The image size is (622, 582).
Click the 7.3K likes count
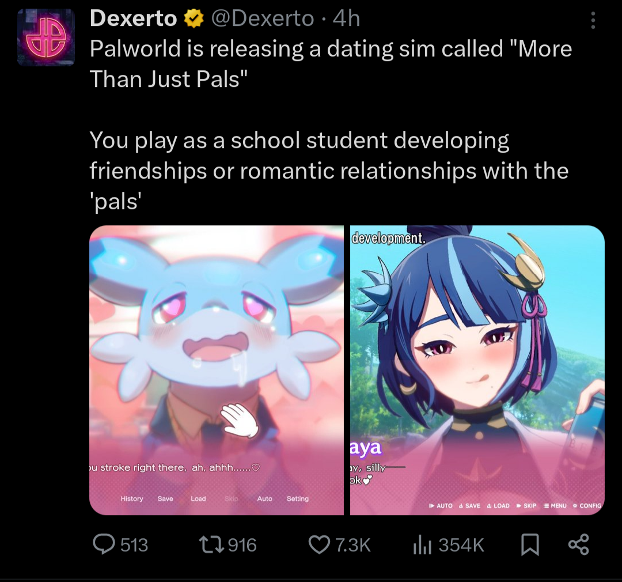[353, 545]
